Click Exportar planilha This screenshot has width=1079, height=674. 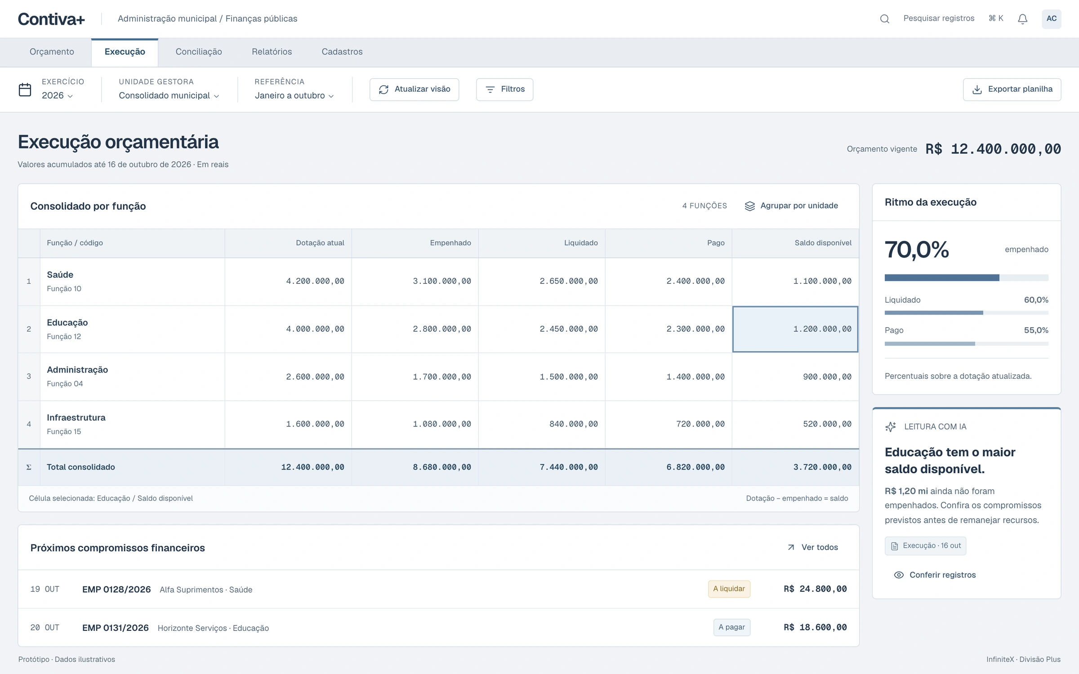(1012, 89)
